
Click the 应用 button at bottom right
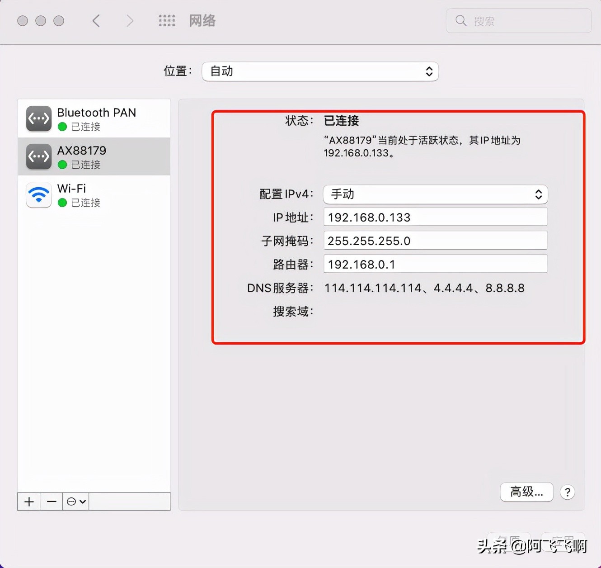click(563, 542)
